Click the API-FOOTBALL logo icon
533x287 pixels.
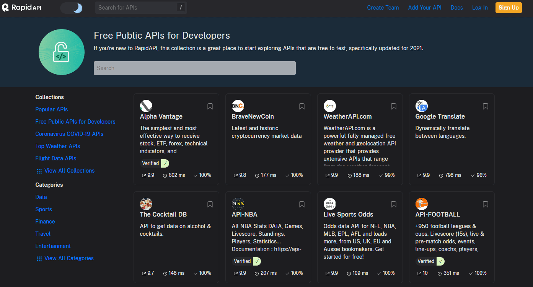coord(421,204)
